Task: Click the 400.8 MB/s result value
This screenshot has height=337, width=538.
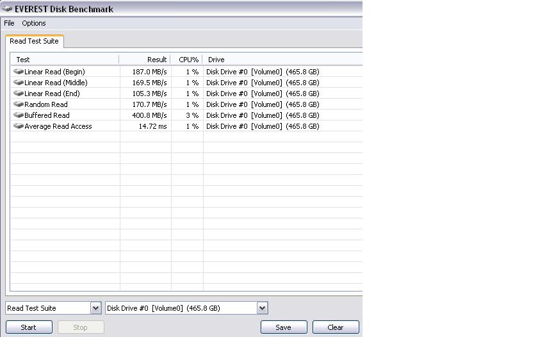Action: pyautogui.click(x=150, y=115)
